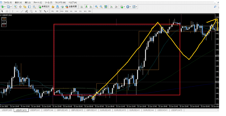
Task: Enable chart shift icon
Action: coord(116,7)
